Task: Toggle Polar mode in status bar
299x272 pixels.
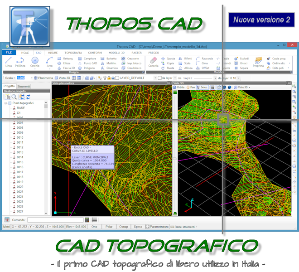Action: click(109, 227)
